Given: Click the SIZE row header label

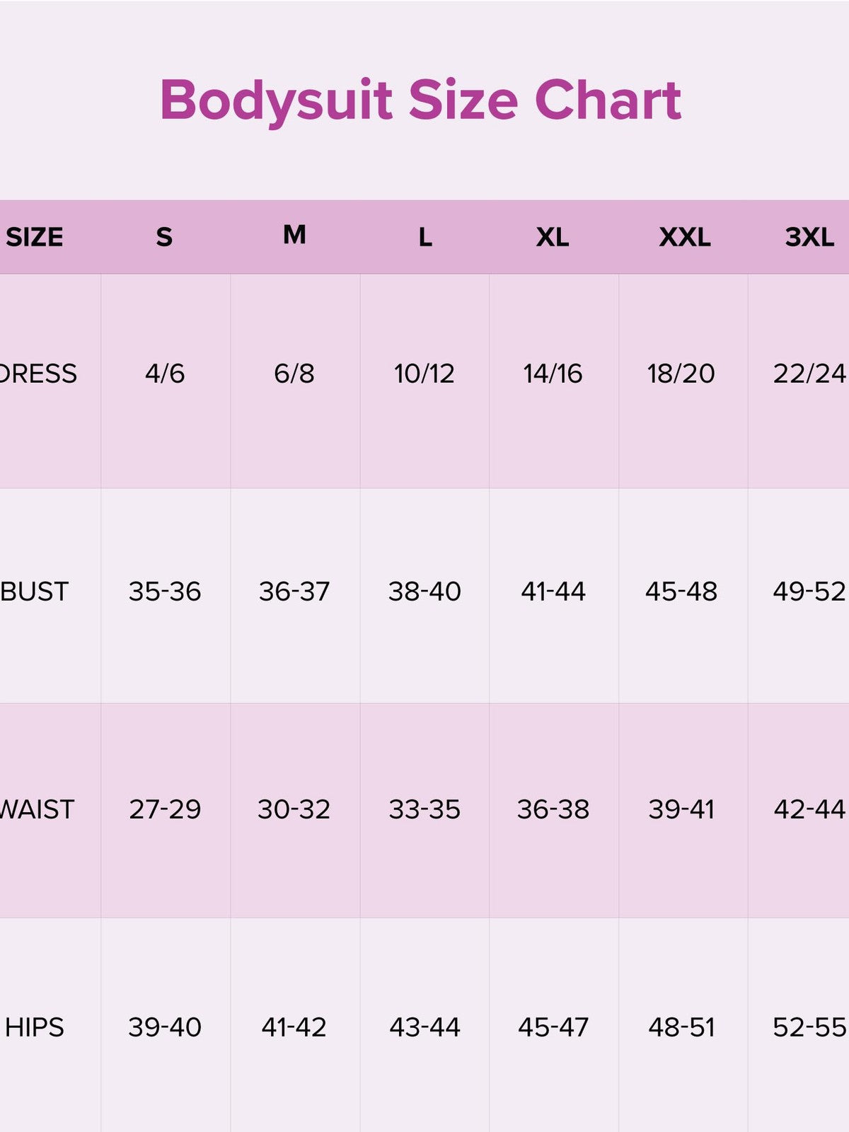Looking at the screenshot, I should tap(35, 237).
